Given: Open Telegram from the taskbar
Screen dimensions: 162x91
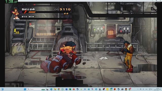Looking at the screenshot, I should tap(96, 89).
